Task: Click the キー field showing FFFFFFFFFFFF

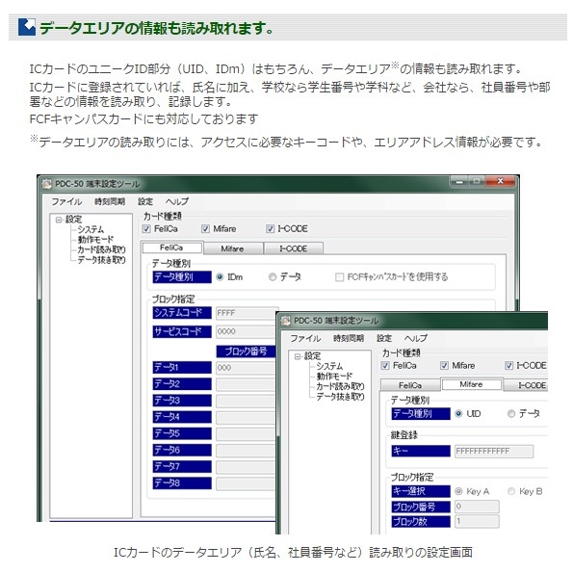Action: click(494, 452)
